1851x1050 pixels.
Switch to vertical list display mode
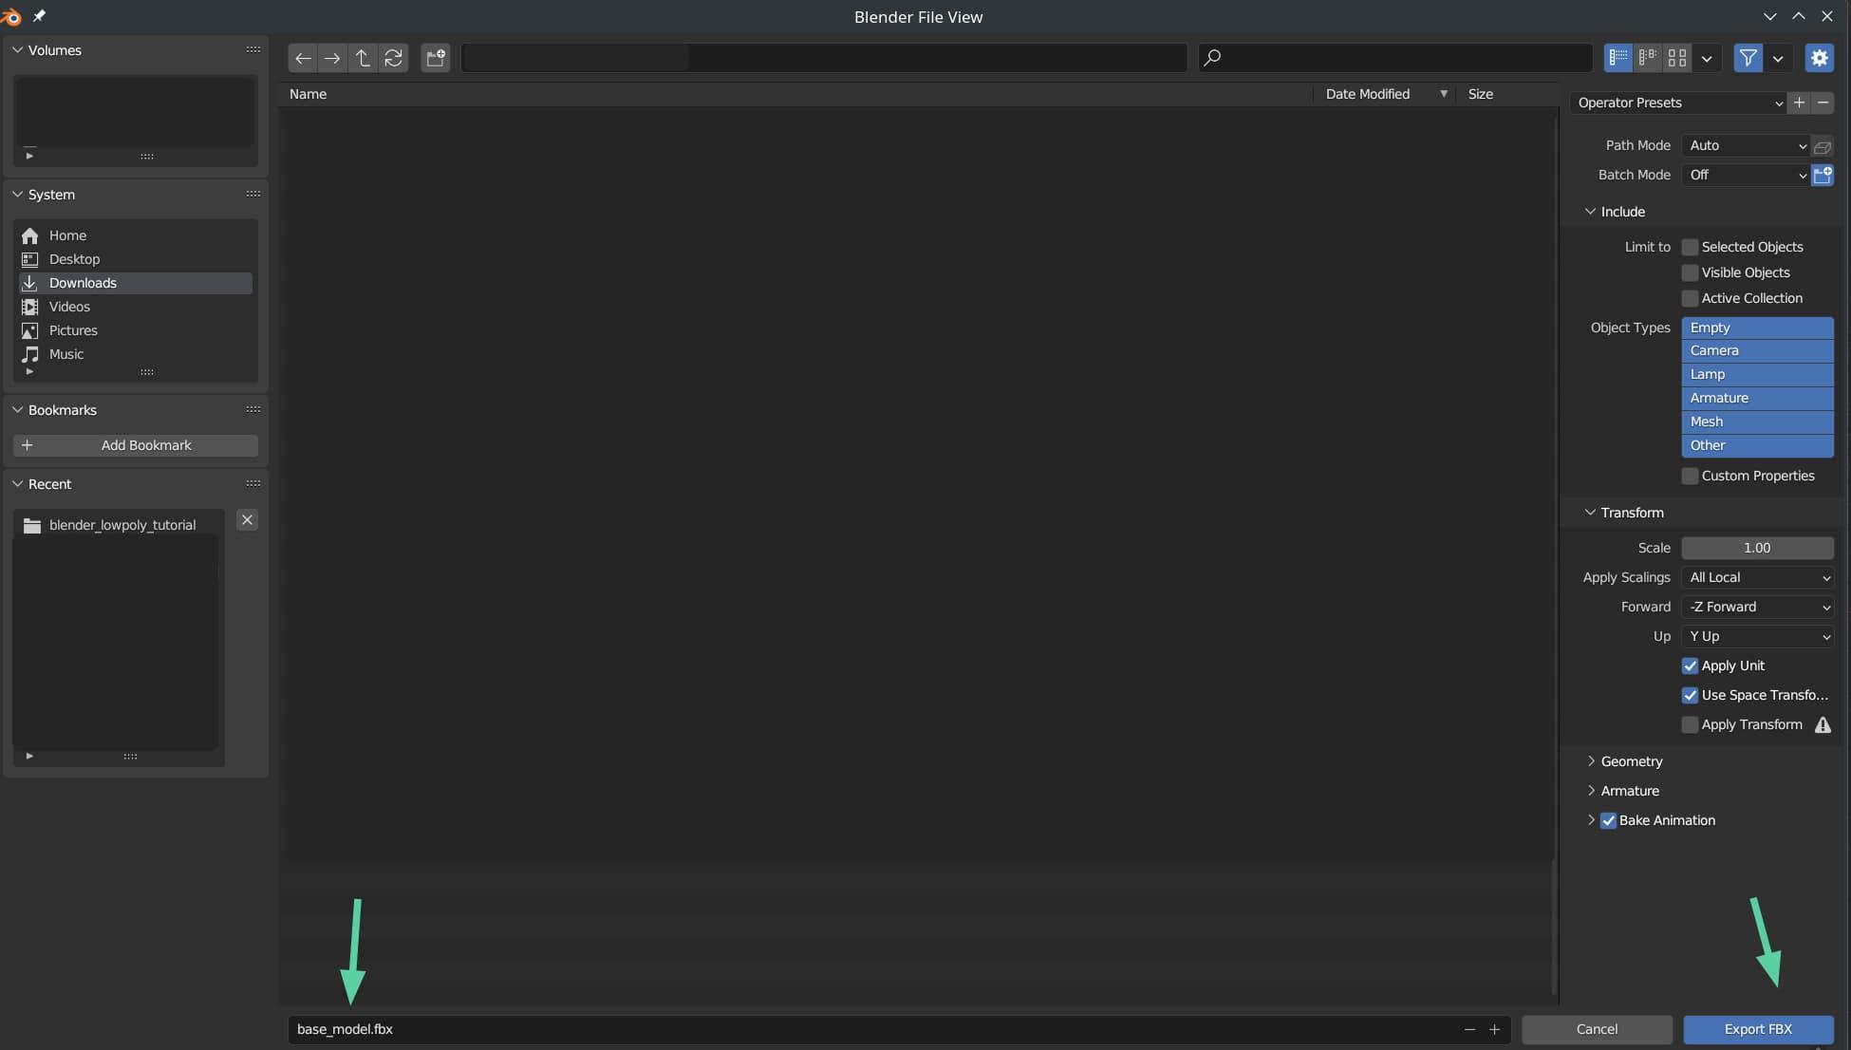(1618, 58)
